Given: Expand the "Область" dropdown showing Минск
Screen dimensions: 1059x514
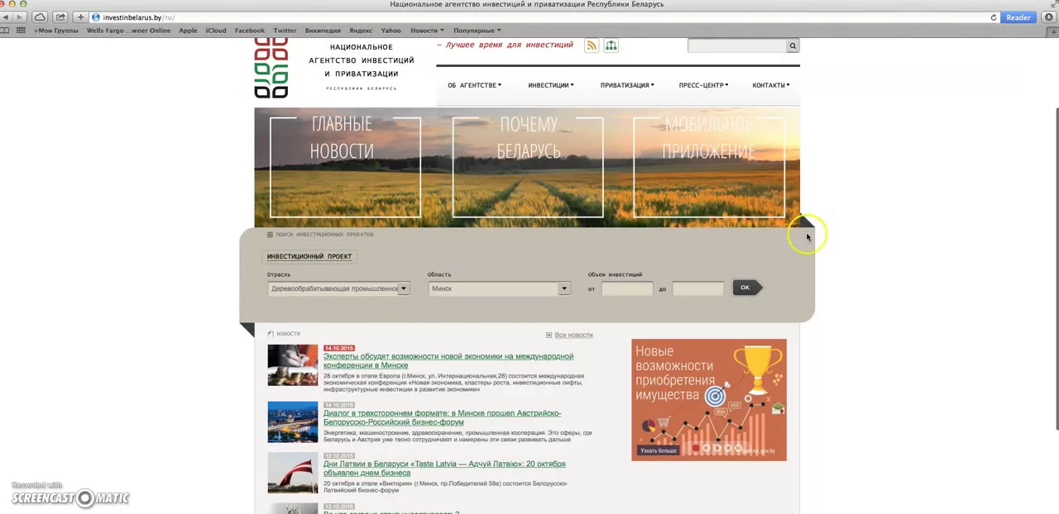Looking at the screenshot, I should pyautogui.click(x=500, y=288).
